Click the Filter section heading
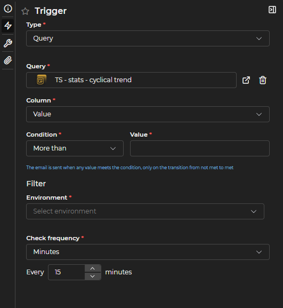This screenshot has width=283, height=308. (x=36, y=184)
